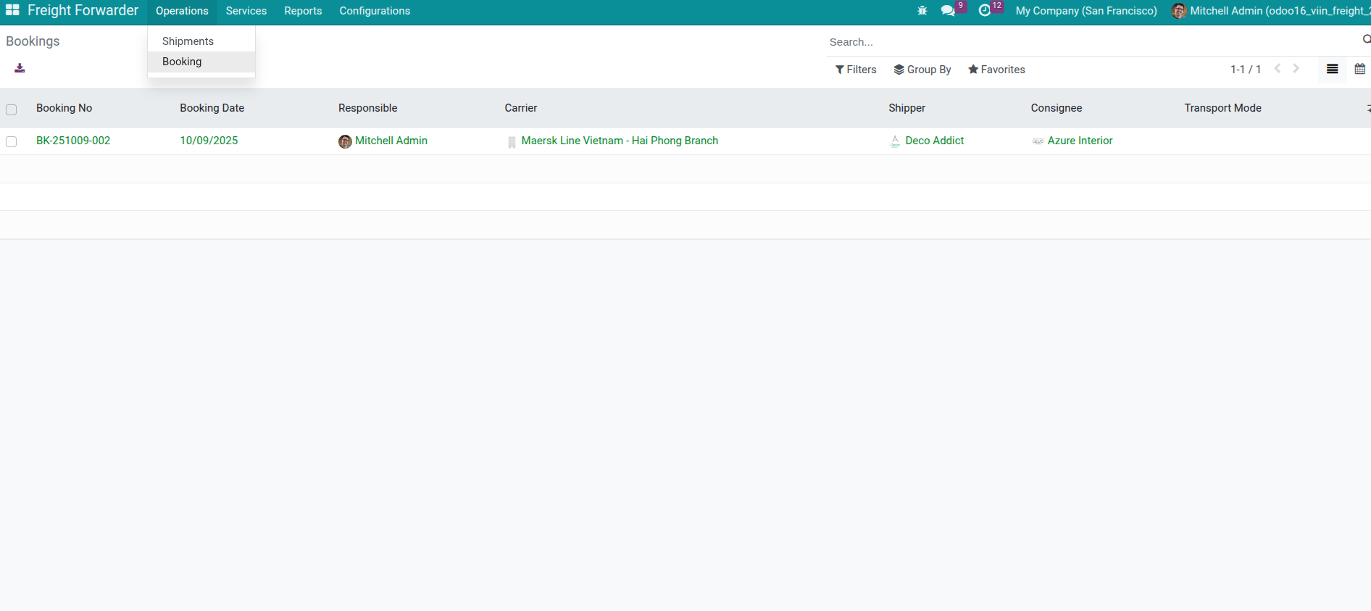Tick the select-all header checkbox
The height and width of the screenshot is (611, 1371).
click(12, 109)
